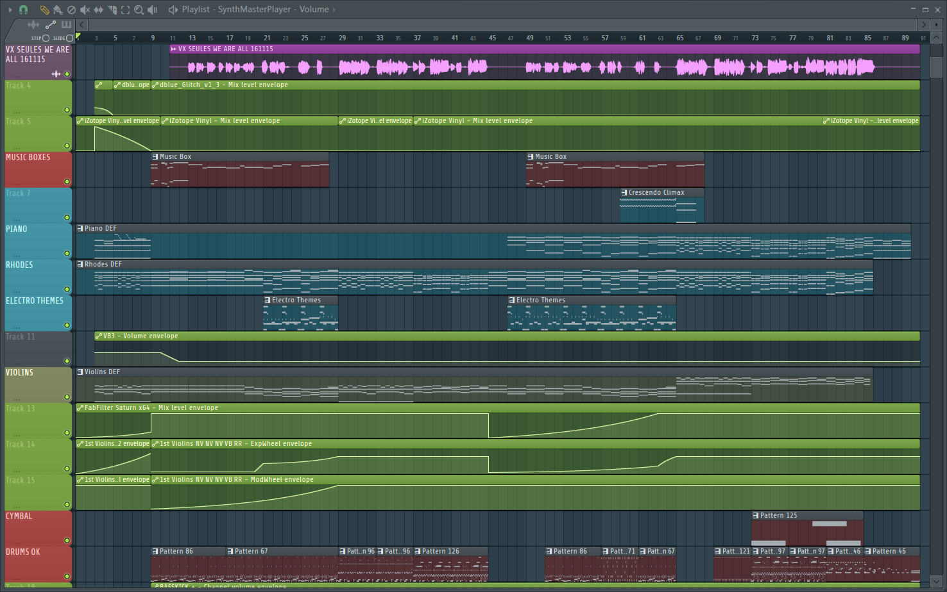Click waveform icon on VX SEULES track header

[x=56, y=74]
